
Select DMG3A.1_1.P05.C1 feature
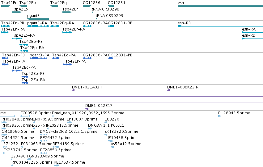pyautogui.click(x=106, y=125)
